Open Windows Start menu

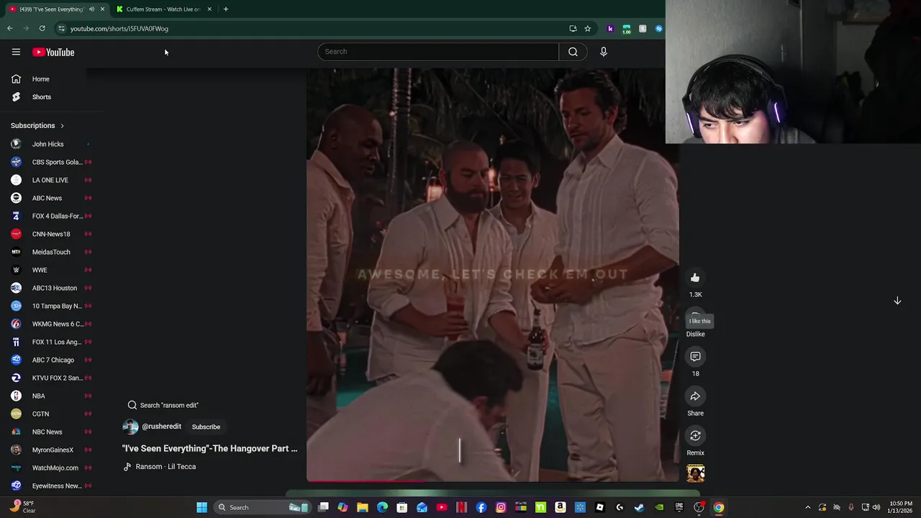[x=202, y=507]
